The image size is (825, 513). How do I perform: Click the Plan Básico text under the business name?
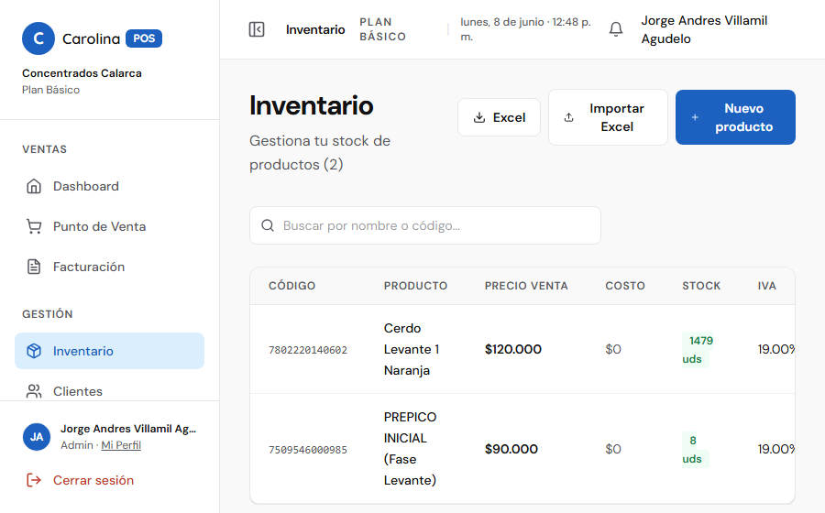(51, 90)
